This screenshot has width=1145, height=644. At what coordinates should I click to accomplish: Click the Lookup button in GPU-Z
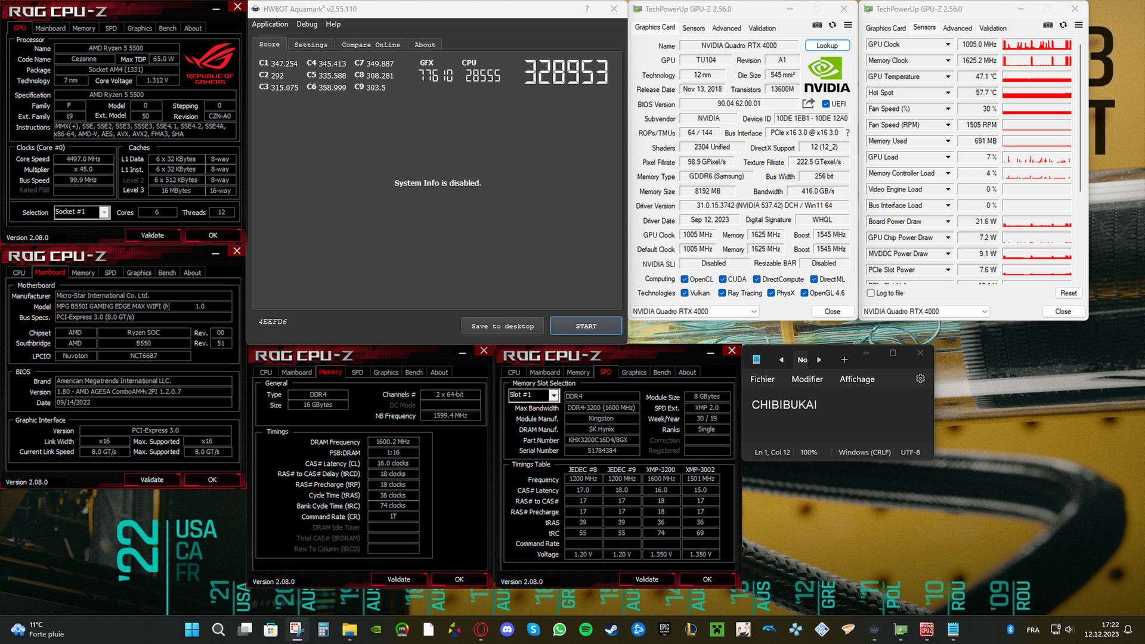[827, 45]
